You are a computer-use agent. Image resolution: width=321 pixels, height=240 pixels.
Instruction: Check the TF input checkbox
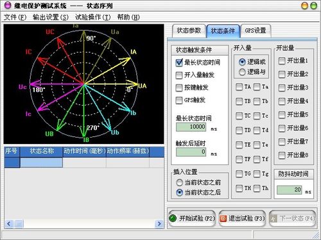[239, 159]
